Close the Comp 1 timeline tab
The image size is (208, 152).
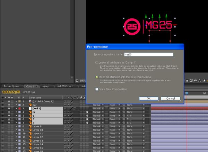[37, 86]
